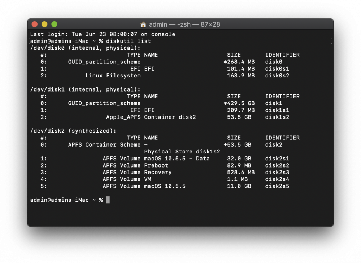361x263 pixels.
Task: Click the last 'admin@admins-iMac ~ %' prompt
Action: 66,200
